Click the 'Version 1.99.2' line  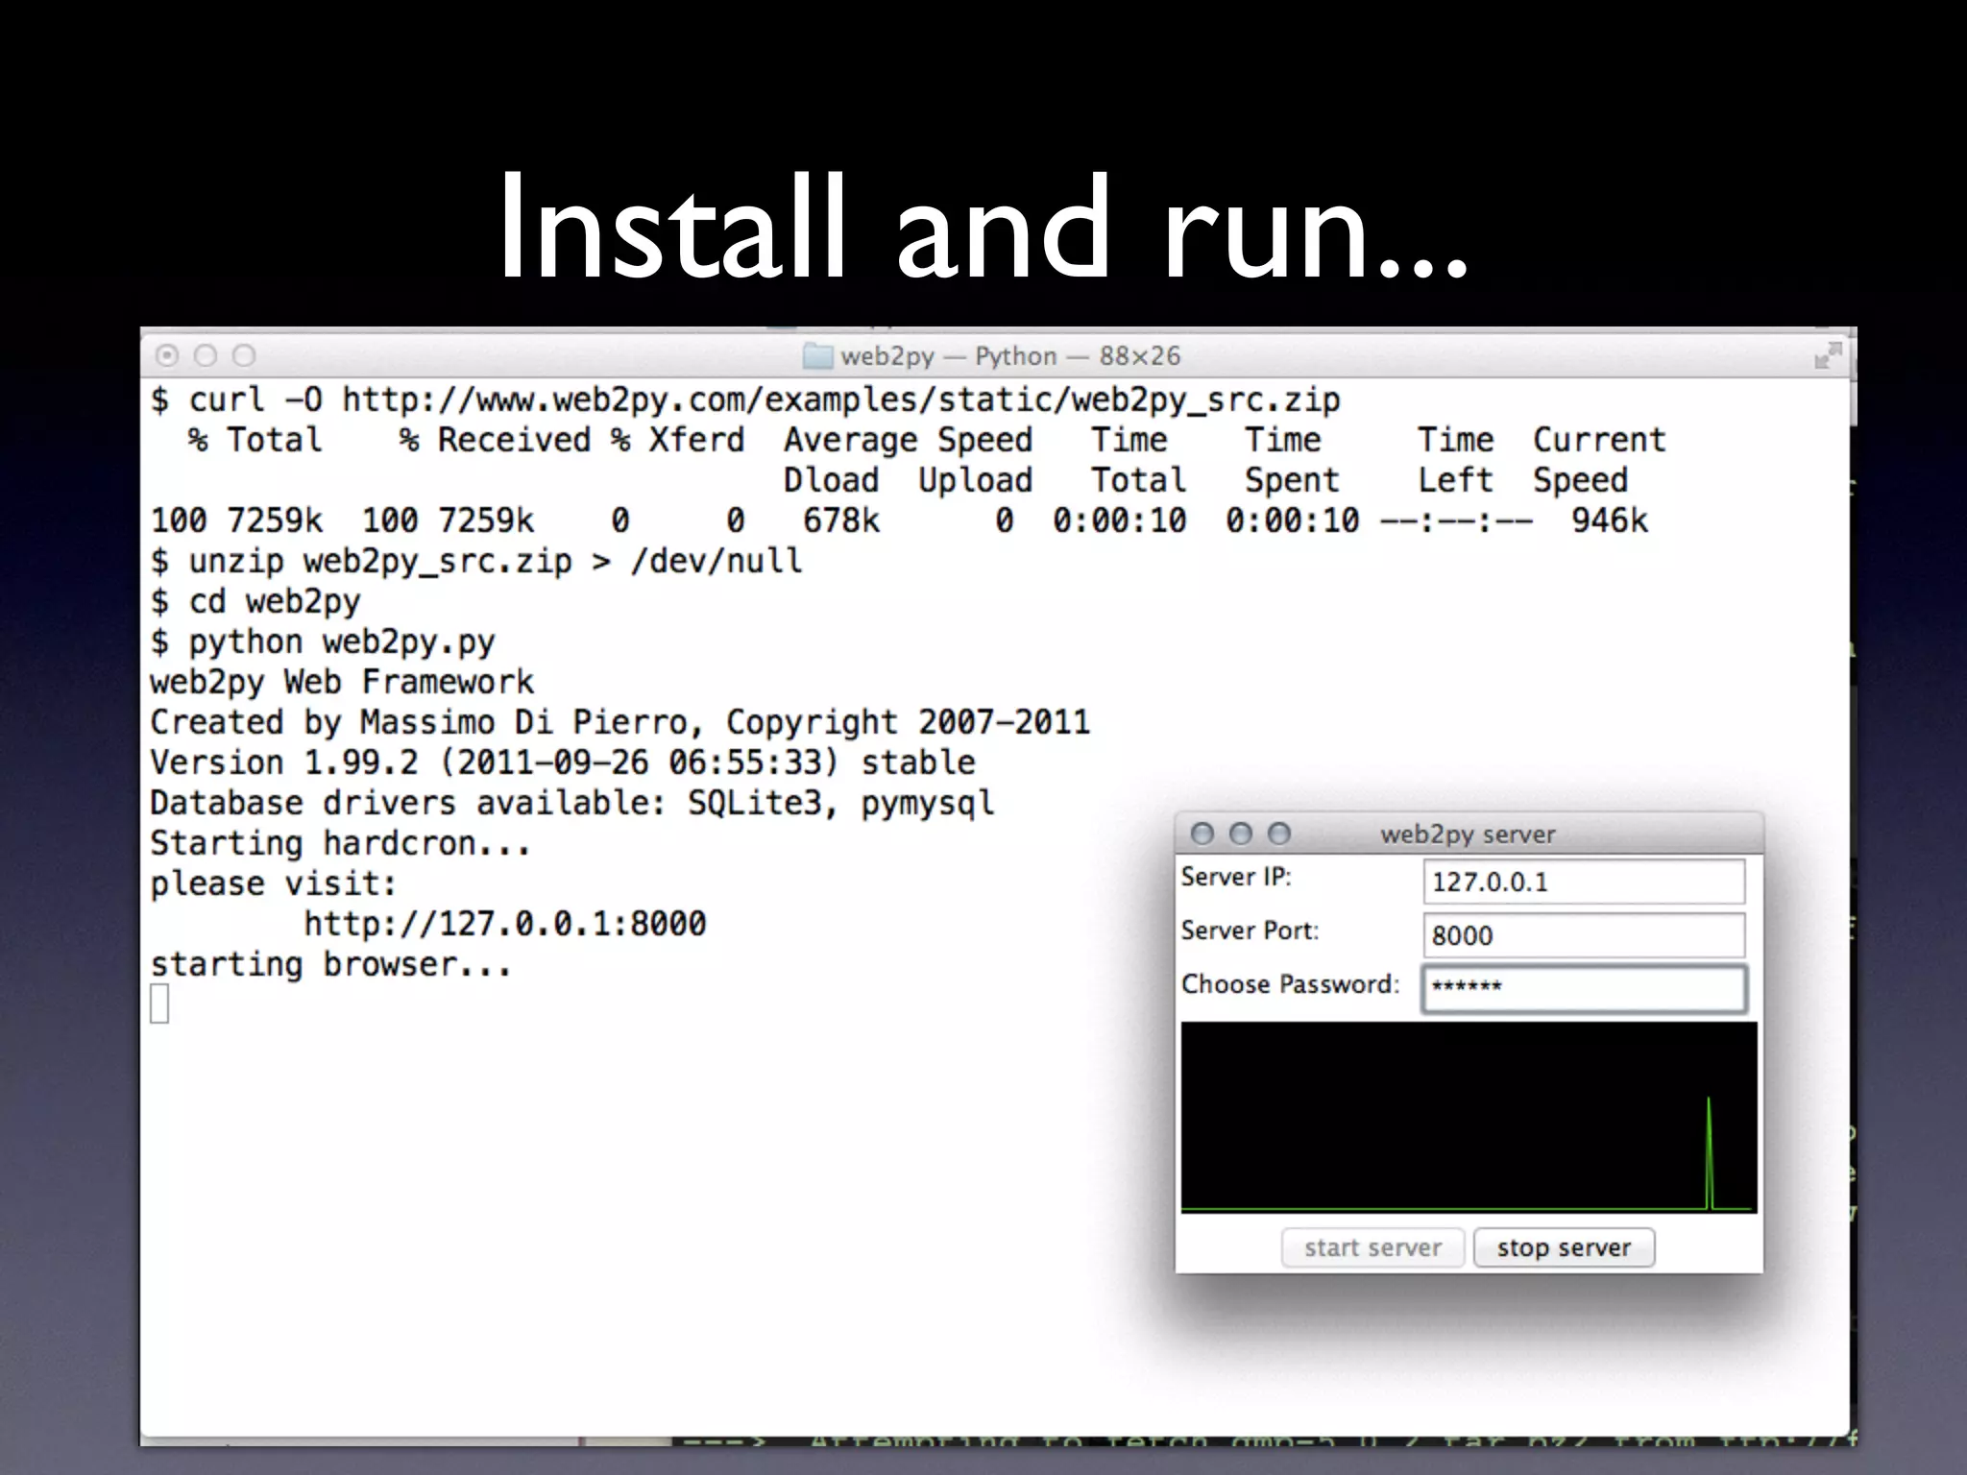[563, 762]
